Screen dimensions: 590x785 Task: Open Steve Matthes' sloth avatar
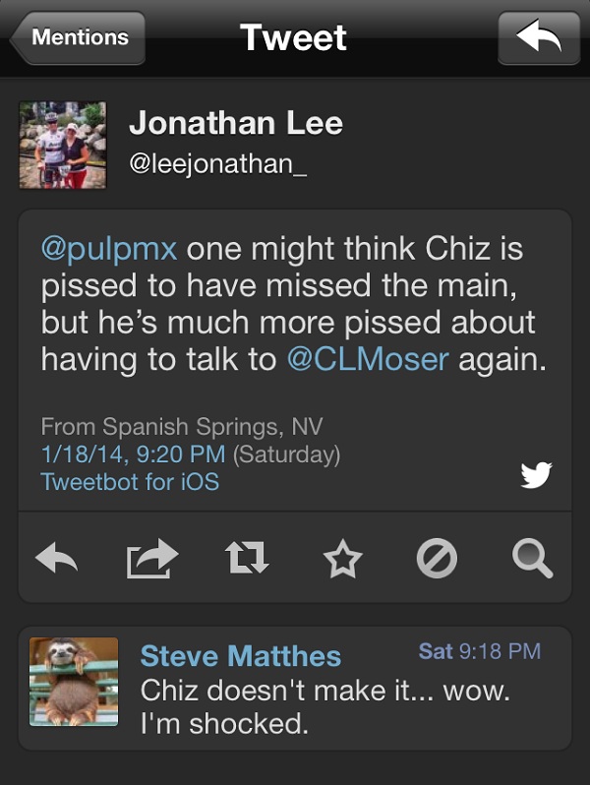74,682
